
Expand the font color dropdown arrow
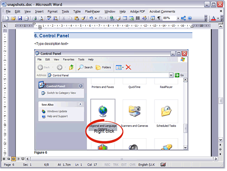click(218, 18)
